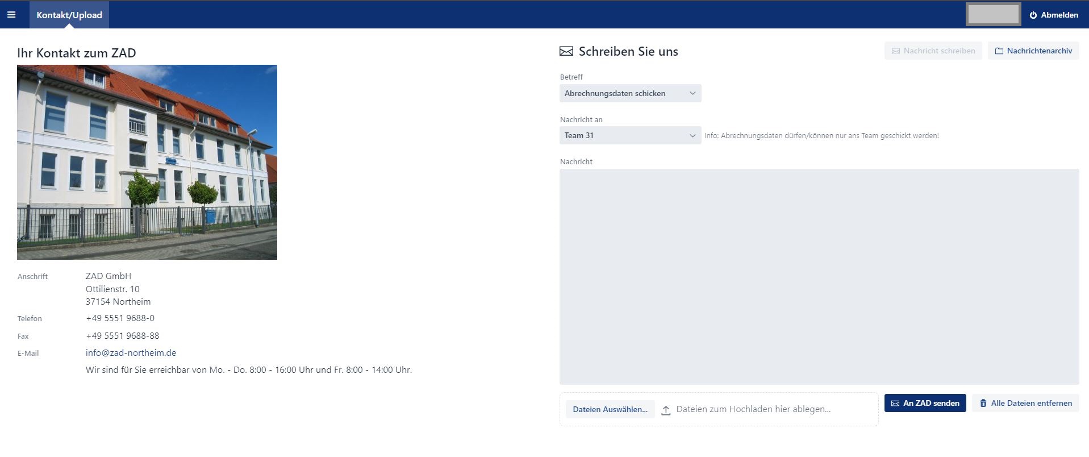Screen dimensions: 1089x457
Task: Click the fax number +49 5551 9688-88
Action: click(x=122, y=336)
